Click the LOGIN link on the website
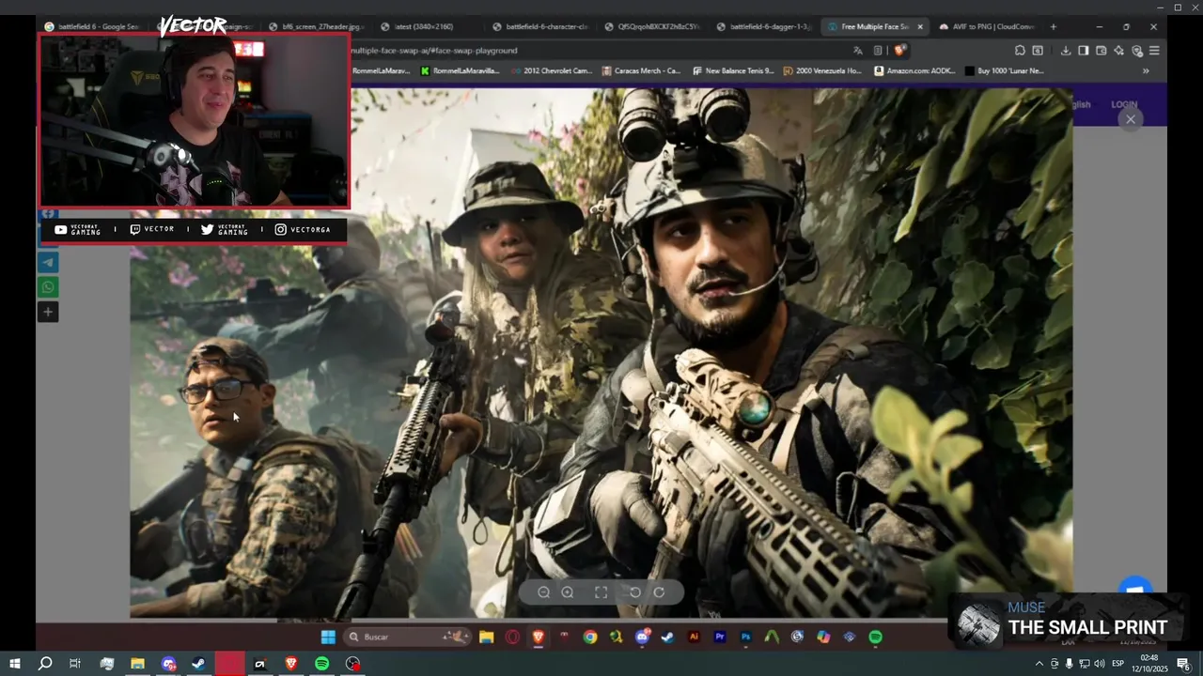This screenshot has width=1203, height=676. [x=1124, y=104]
